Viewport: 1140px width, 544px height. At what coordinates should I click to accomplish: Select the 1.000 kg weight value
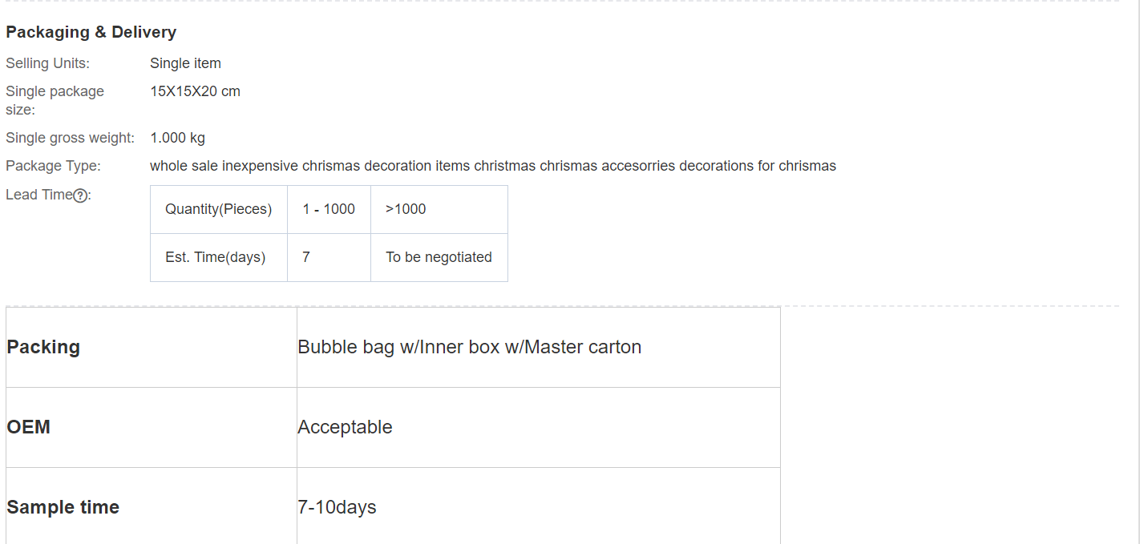(177, 138)
